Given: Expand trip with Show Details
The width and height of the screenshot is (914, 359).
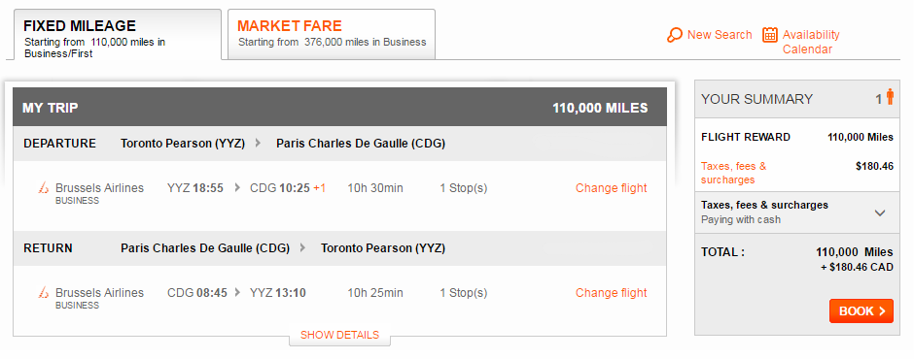Looking at the screenshot, I should click(x=340, y=335).
